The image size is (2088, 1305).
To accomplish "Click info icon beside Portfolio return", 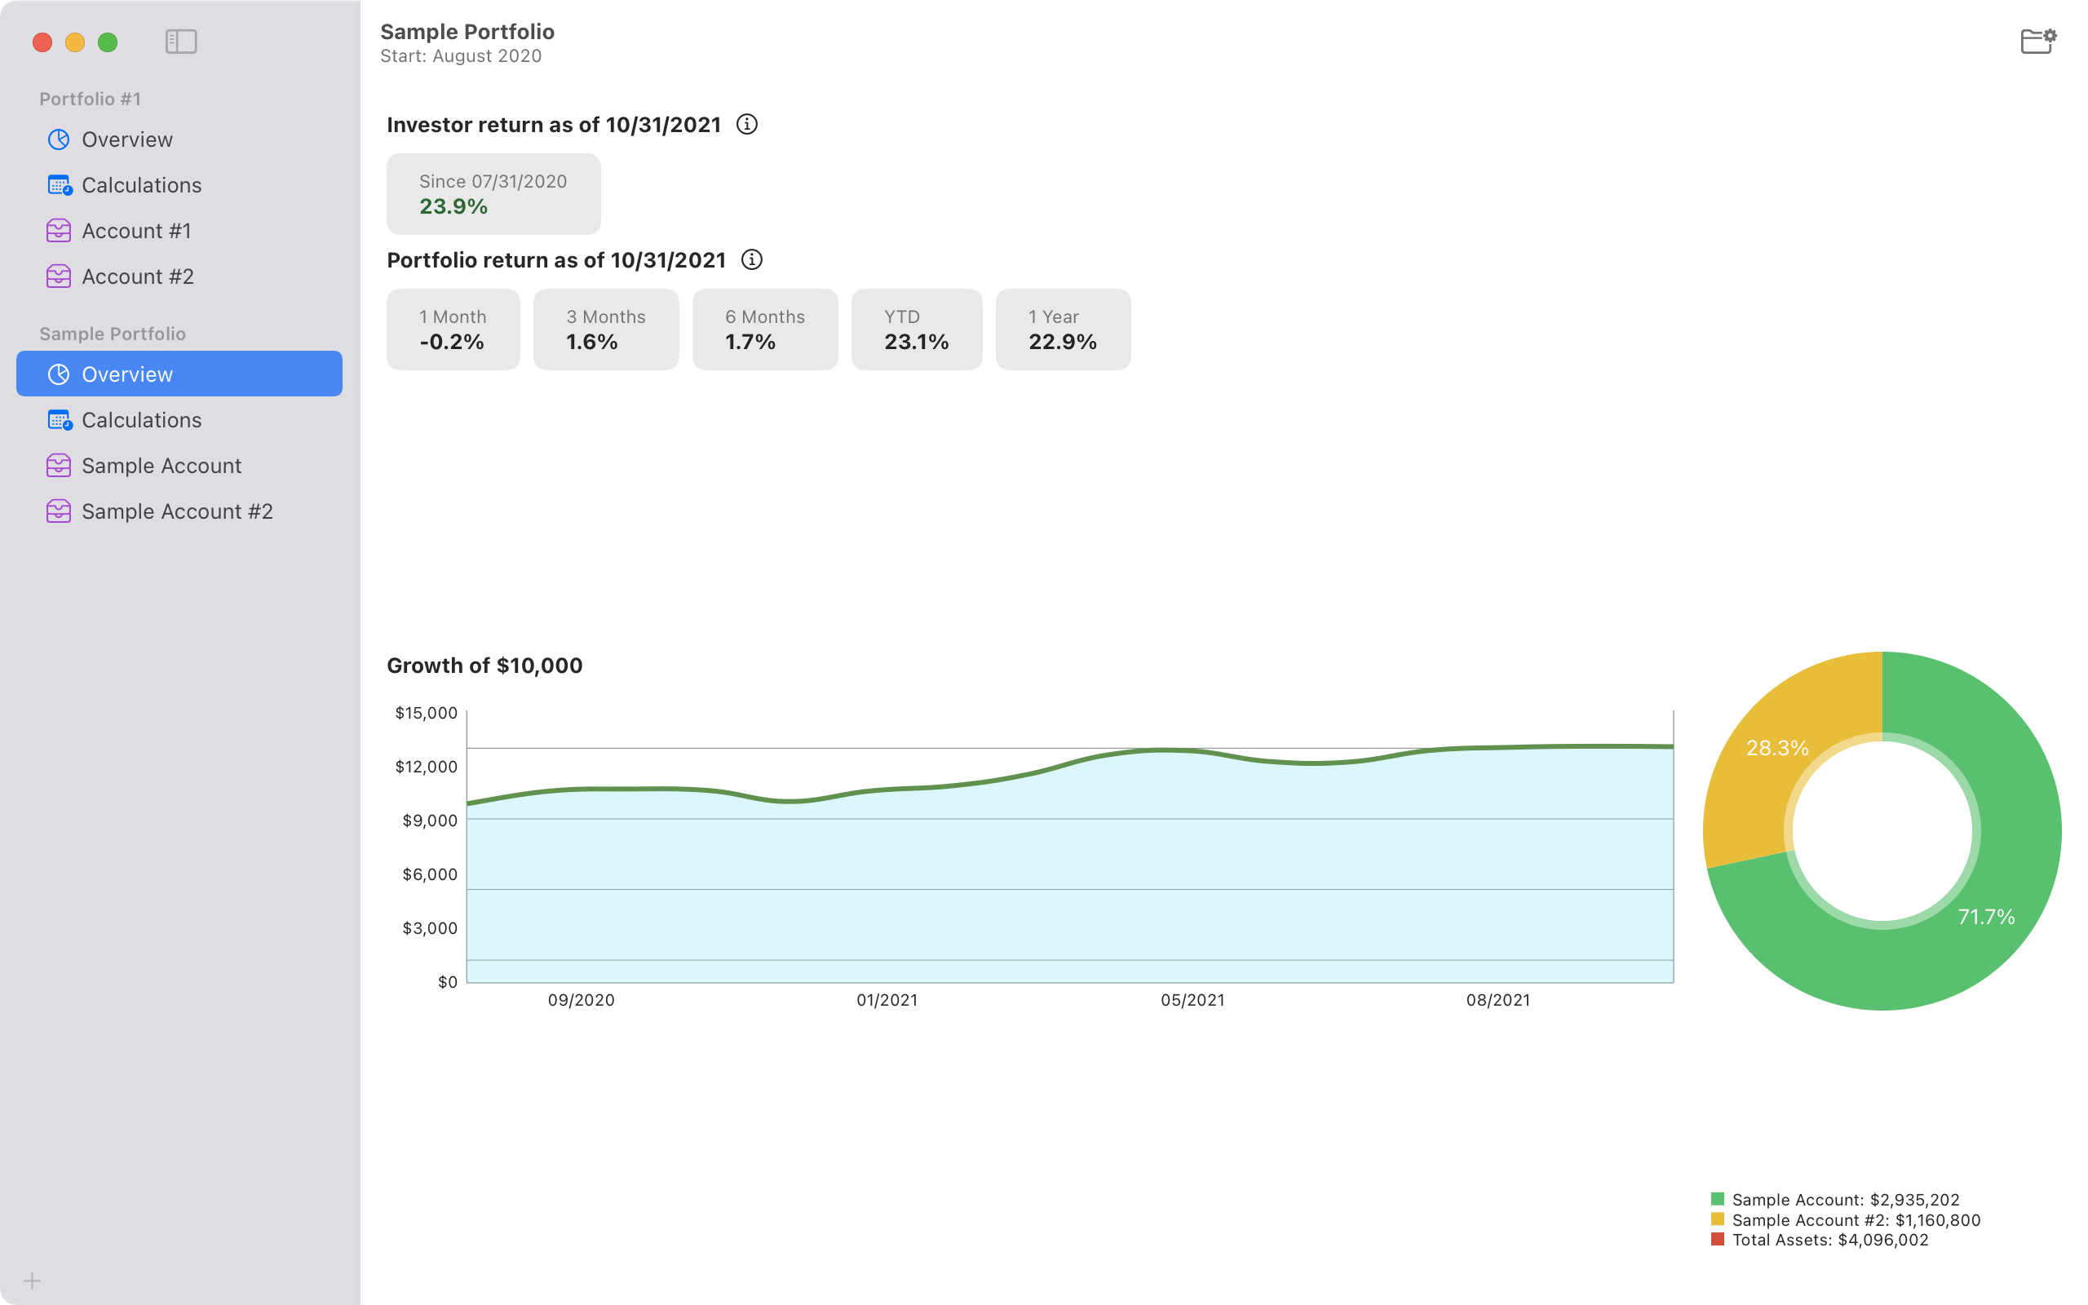I will click(x=752, y=260).
